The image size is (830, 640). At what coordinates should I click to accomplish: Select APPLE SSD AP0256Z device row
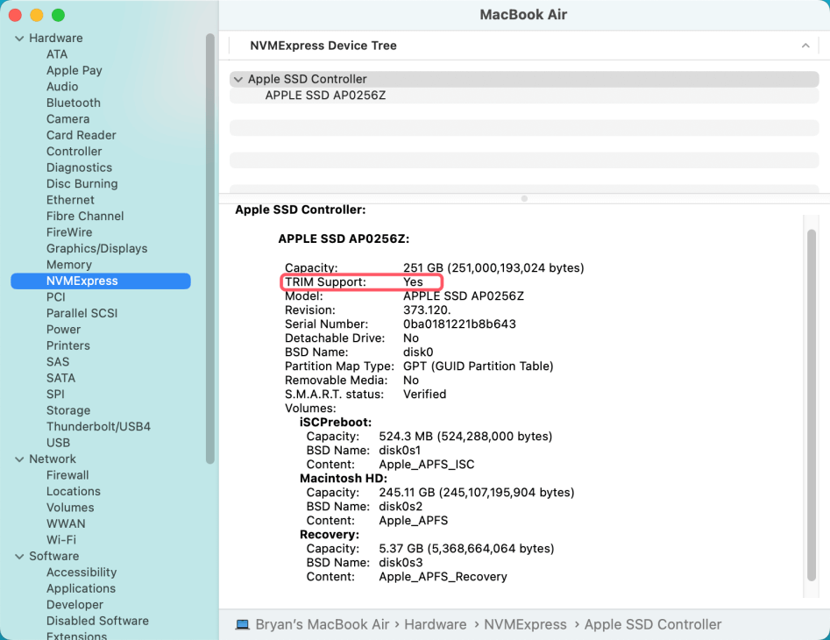click(x=325, y=96)
